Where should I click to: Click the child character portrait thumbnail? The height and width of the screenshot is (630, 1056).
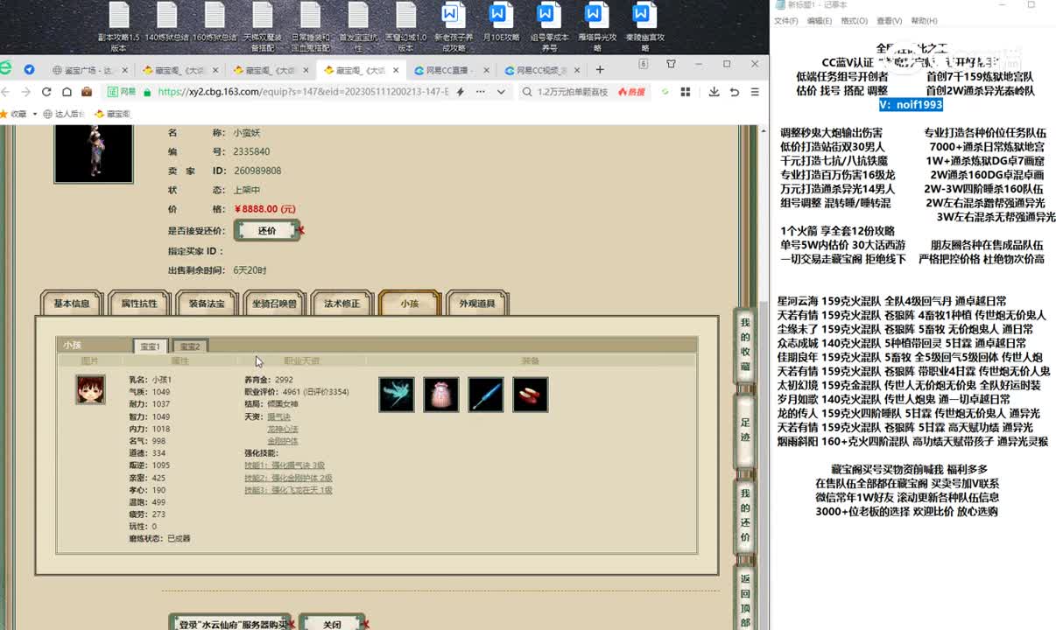[90, 389]
